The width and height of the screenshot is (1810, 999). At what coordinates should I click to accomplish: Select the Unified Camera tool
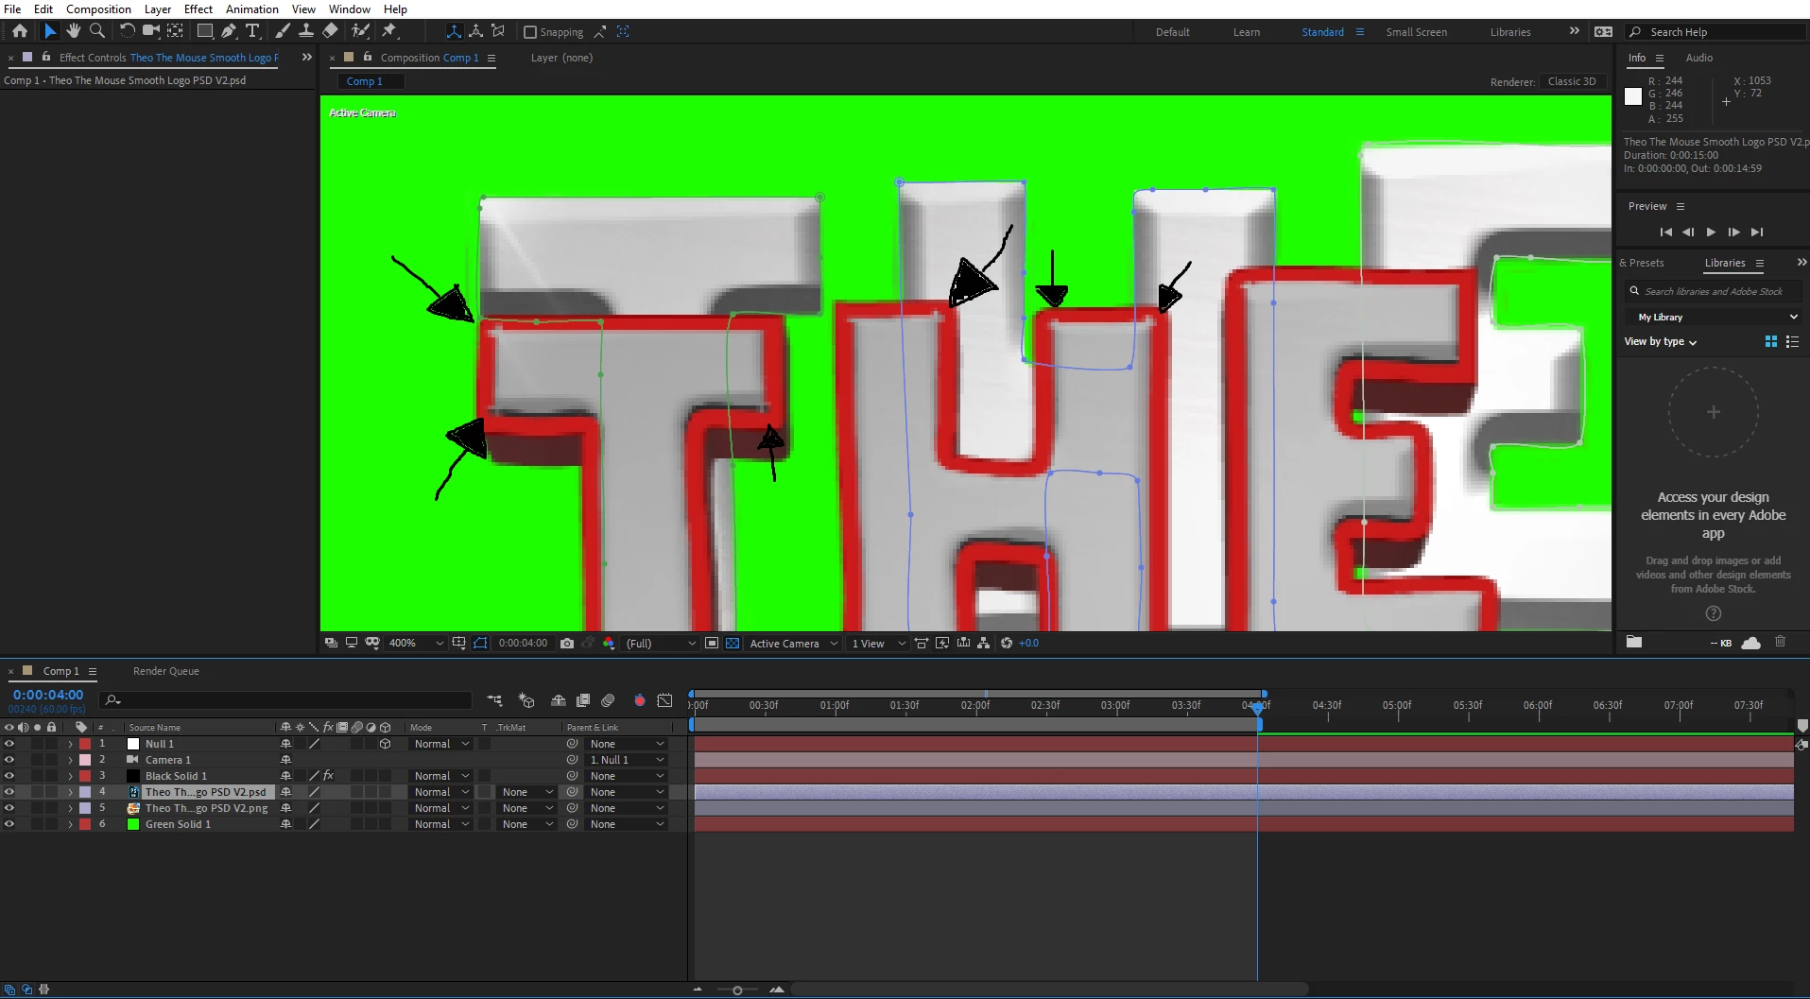151,31
